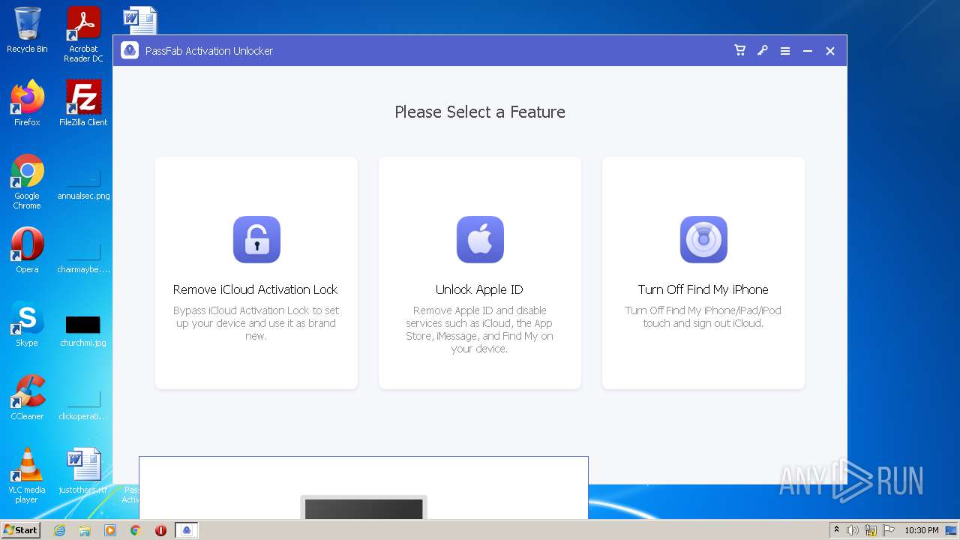The image size is (960, 540).
Task: Open CCleaner desktop shortcut
Action: (x=27, y=397)
